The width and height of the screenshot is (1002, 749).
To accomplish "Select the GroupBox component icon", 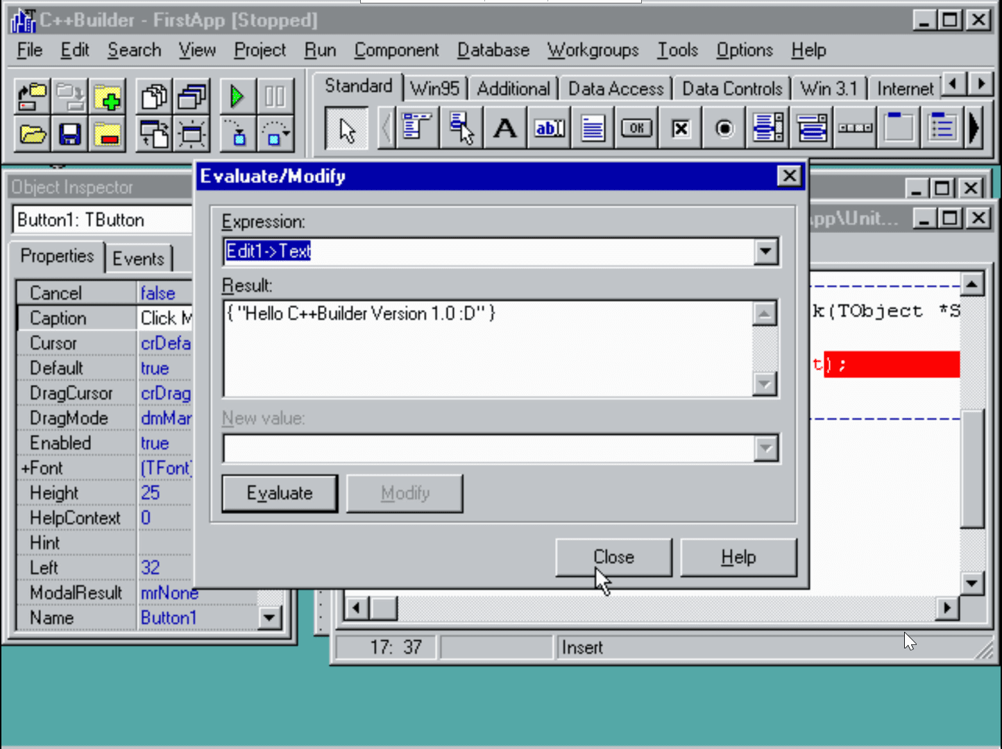I will [x=899, y=128].
